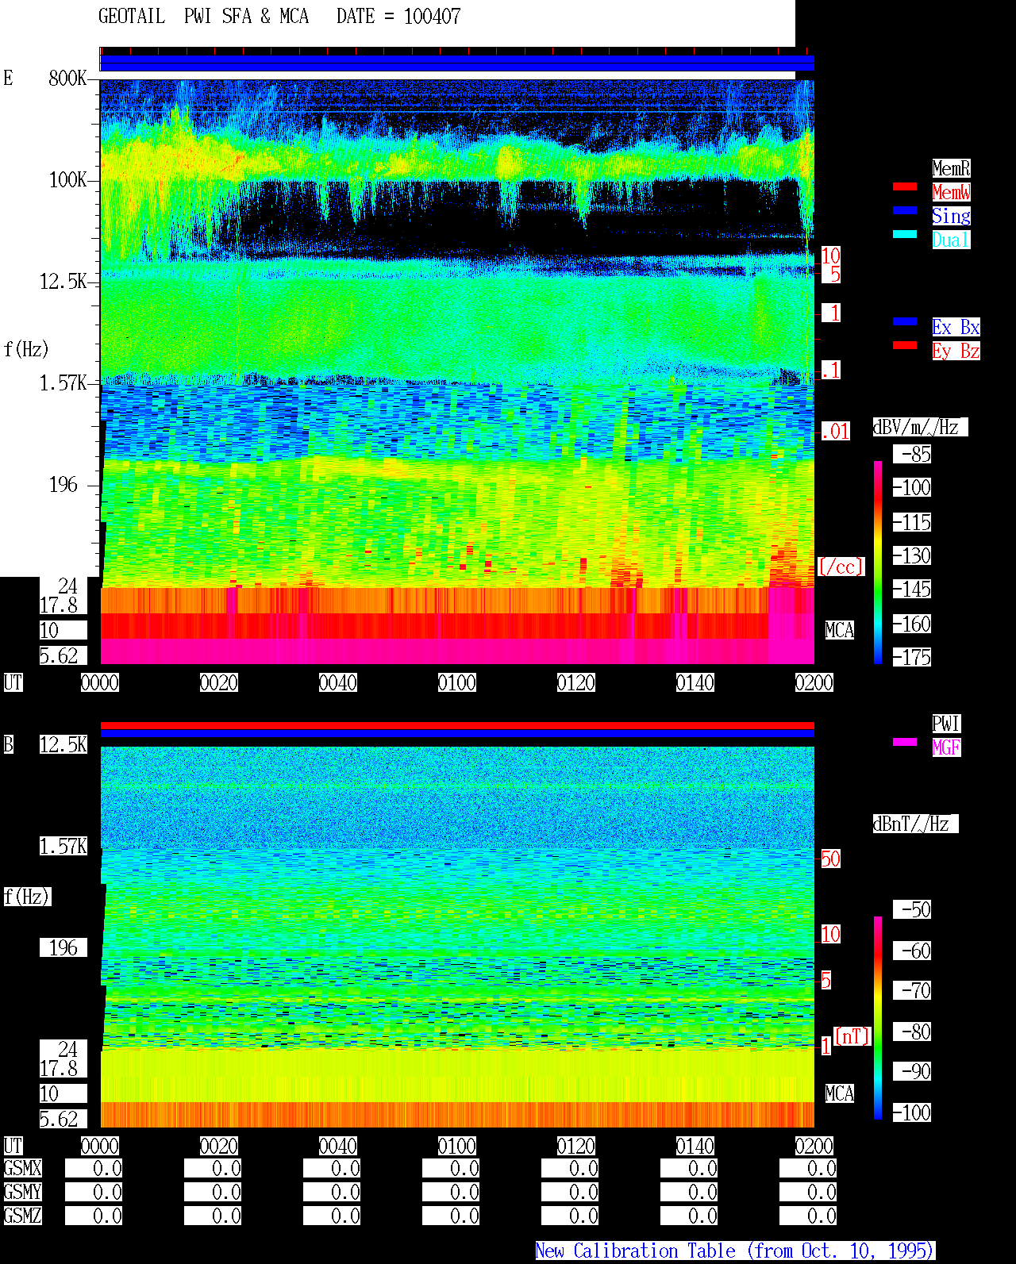Screen dimensions: 1016x1264
Task: Click 0140 time label under B spectrogram
Action: point(695,1146)
